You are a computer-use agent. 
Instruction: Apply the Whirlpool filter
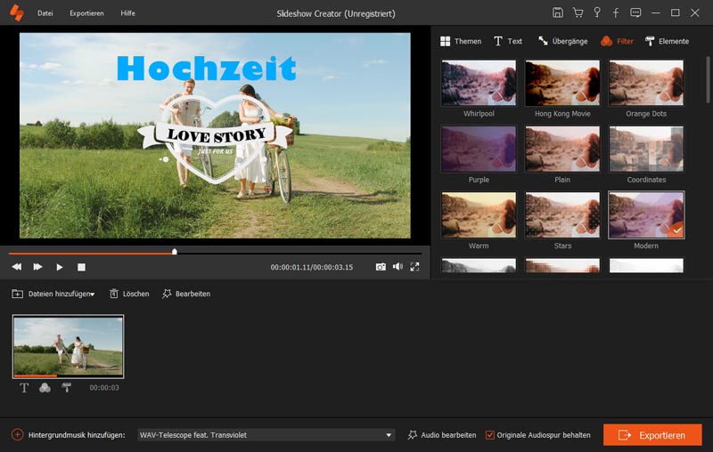click(479, 83)
